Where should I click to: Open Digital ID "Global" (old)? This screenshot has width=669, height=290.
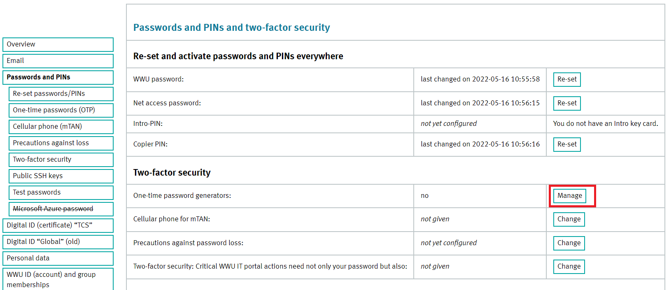coord(58,242)
